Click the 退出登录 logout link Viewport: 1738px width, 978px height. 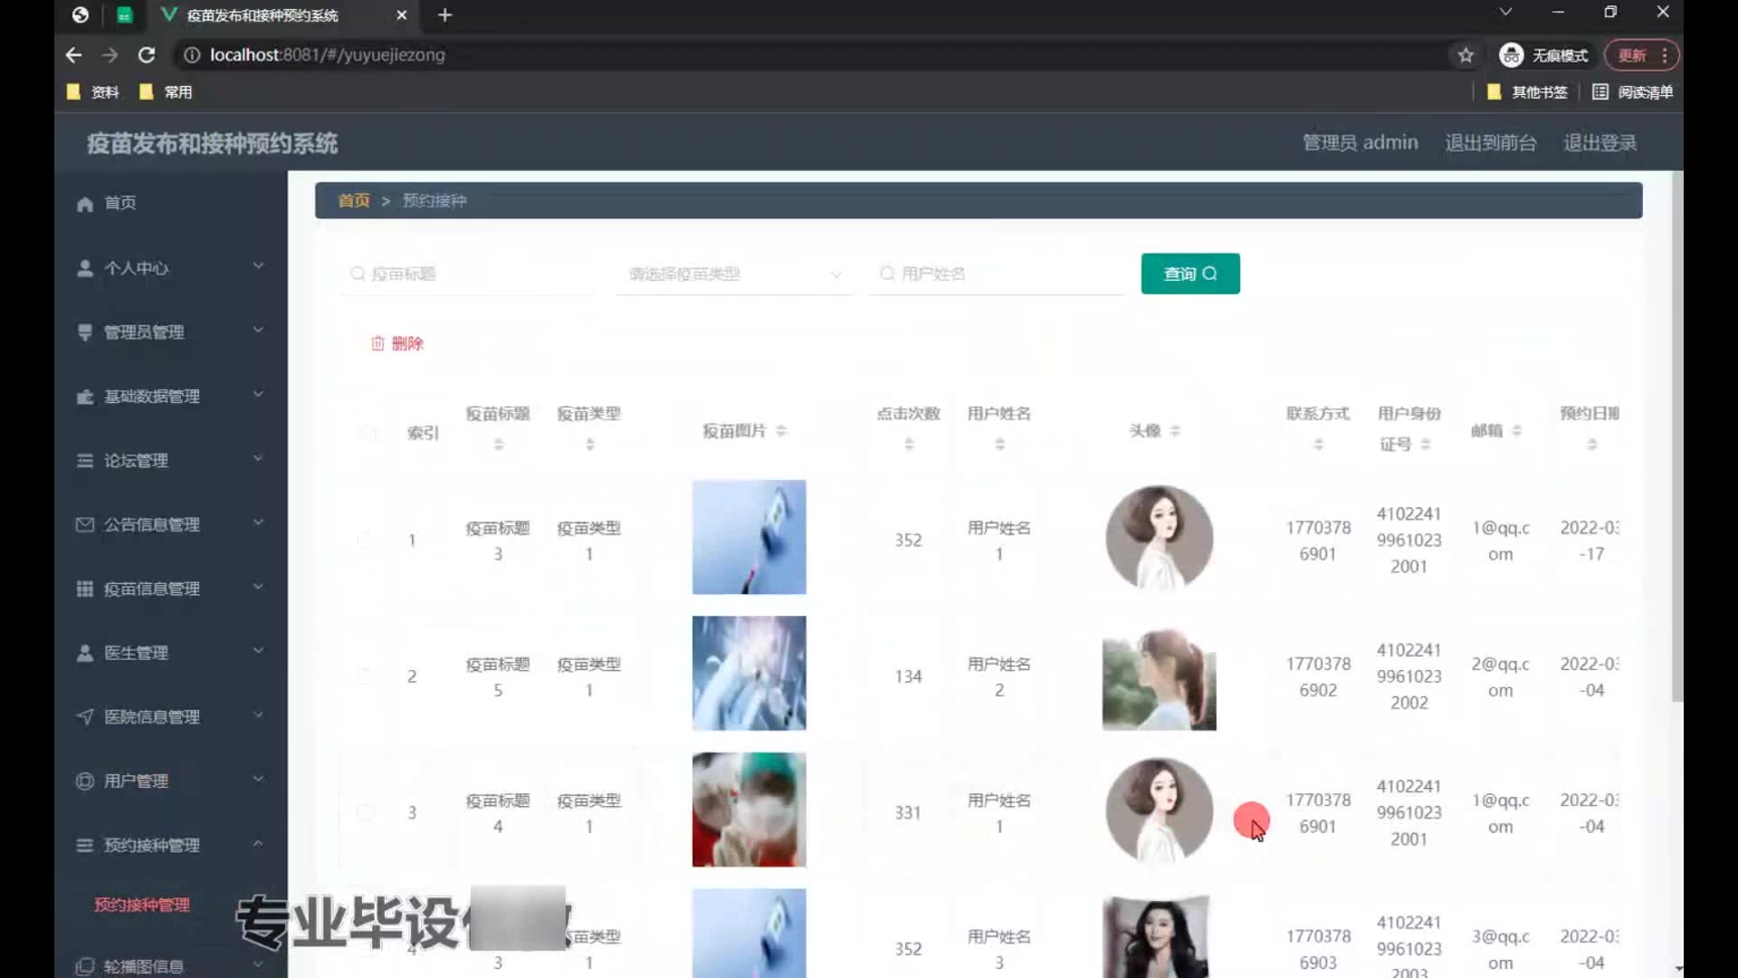click(x=1600, y=143)
